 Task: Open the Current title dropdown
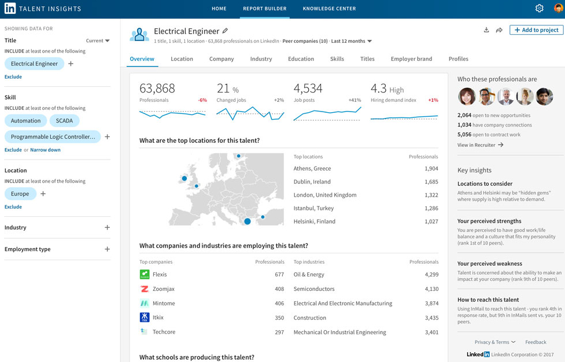tap(98, 40)
